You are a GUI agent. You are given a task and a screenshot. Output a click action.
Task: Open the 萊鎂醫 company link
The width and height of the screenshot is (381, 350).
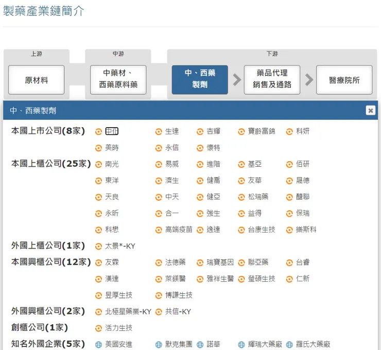coord(176,278)
